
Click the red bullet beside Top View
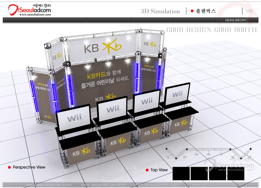[147, 170]
